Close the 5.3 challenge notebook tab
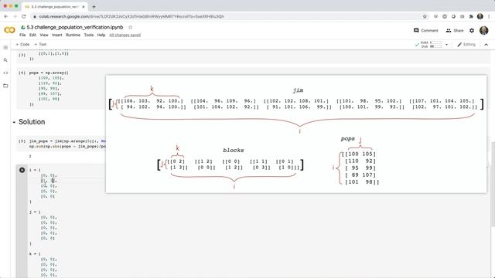 (84, 7)
